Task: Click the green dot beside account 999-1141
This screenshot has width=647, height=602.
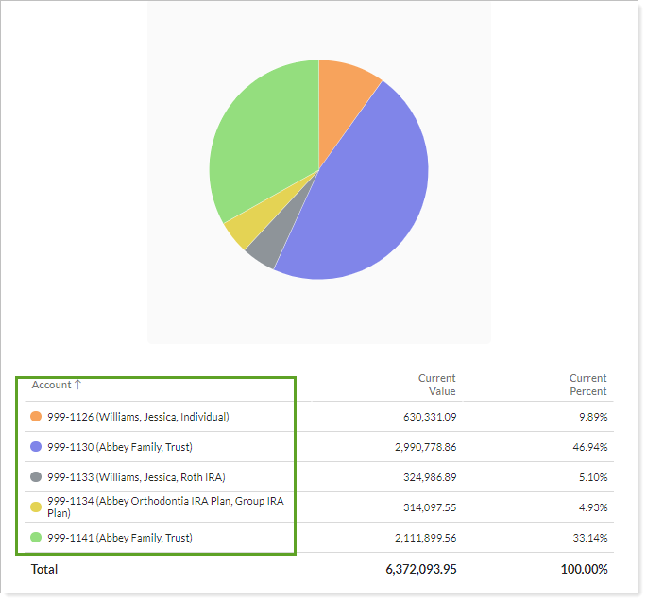Action: click(x=36, y=538)
